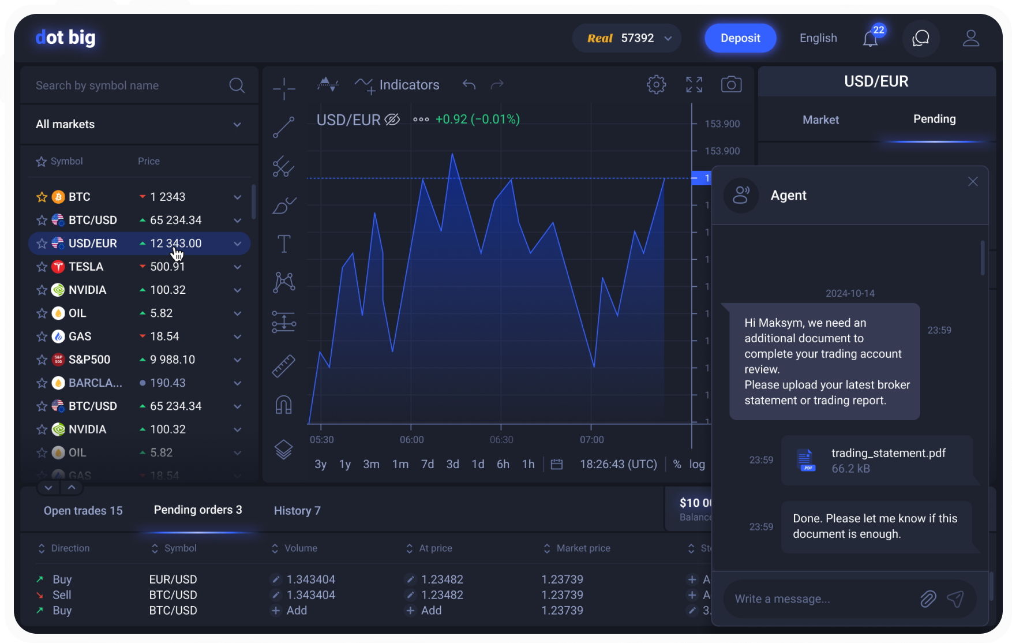Open chart settings gear
The height and width of the screenshot is (643, 1012).
[656, 84]
